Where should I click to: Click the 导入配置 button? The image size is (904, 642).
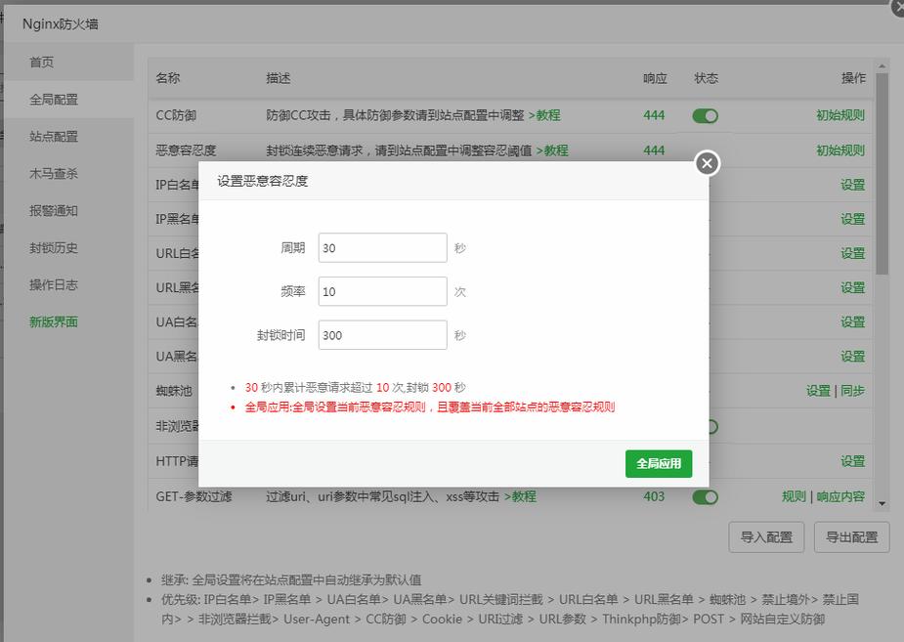click(x=766, y=537)
